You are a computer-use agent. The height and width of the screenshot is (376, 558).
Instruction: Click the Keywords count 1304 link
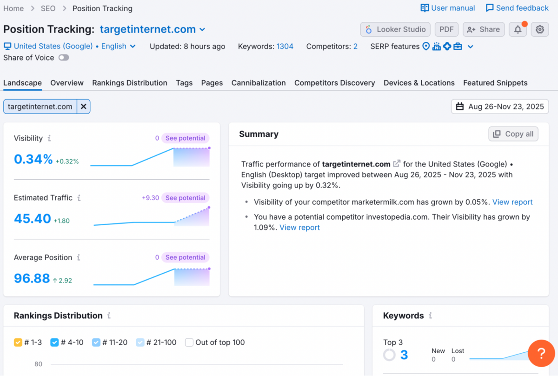pos(285,47)
